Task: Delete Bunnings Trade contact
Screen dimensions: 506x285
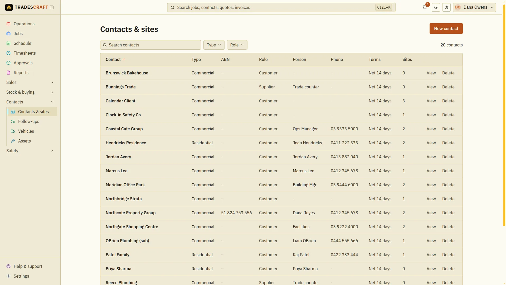Action: pyautogui.click(x=448, y=87)
